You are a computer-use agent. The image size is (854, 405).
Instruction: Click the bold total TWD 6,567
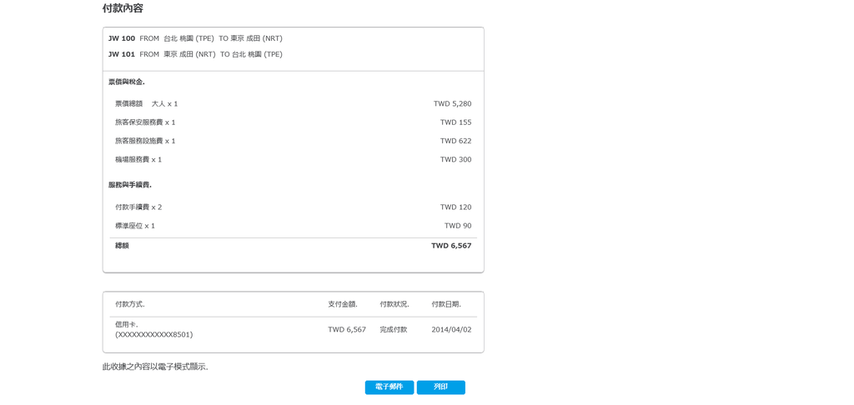[x=451, y=246]
